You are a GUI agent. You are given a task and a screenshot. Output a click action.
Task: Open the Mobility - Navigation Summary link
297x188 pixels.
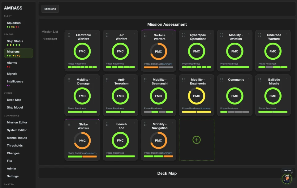pos(167,153)
